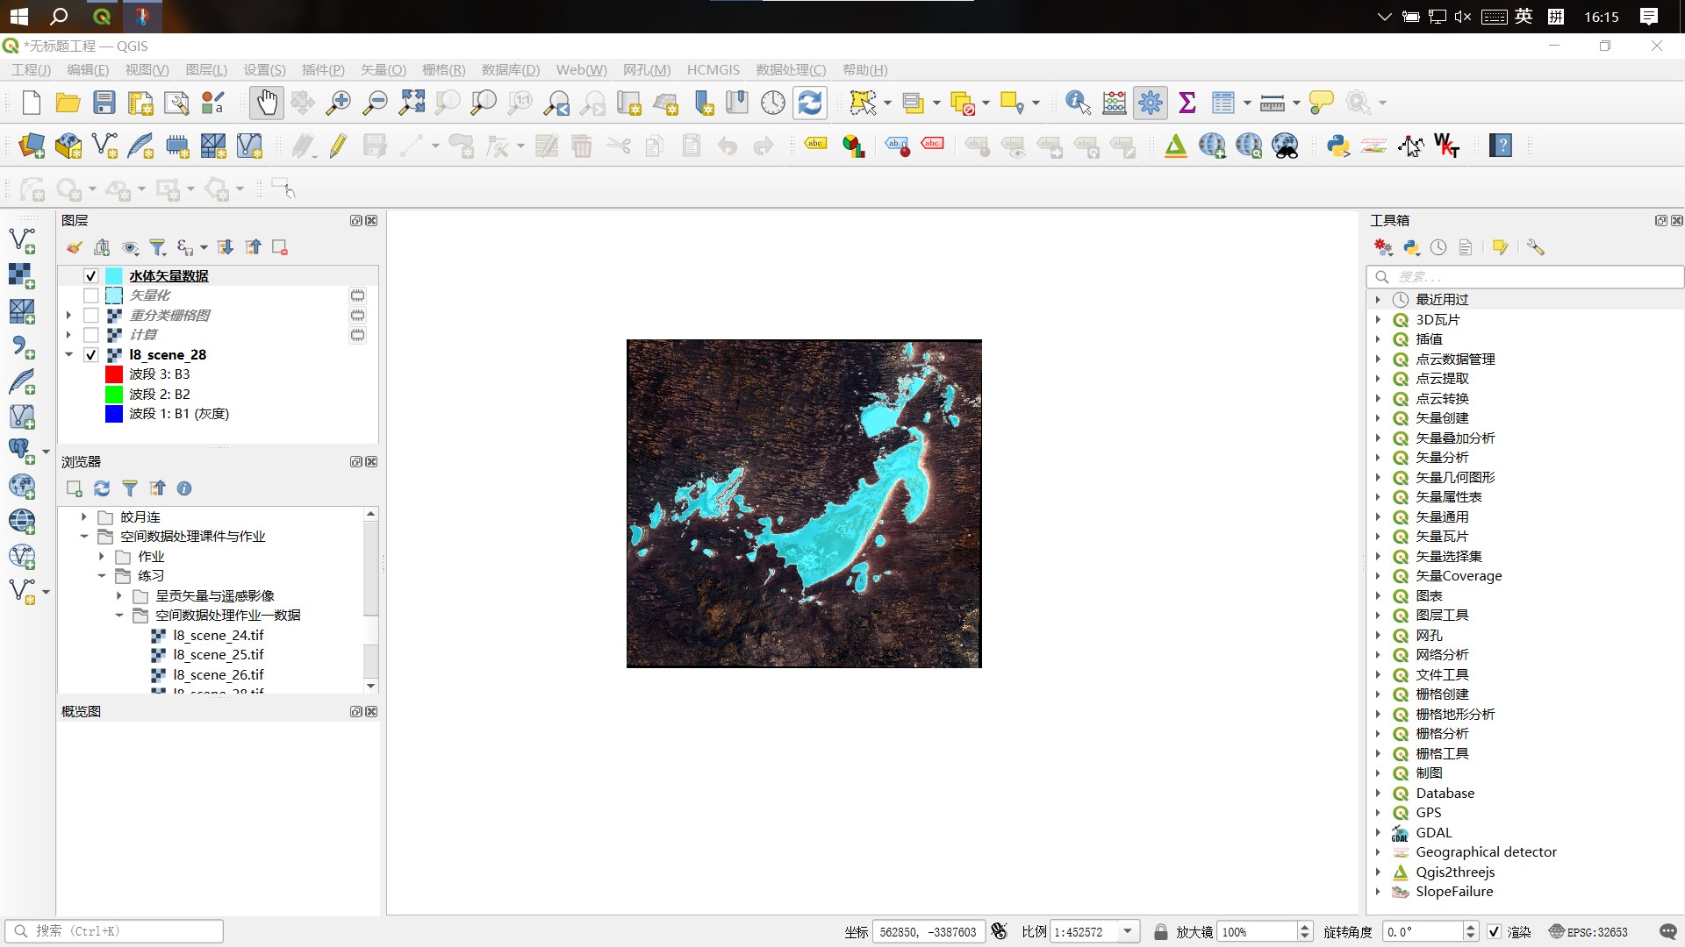Expand the 栅格分析 toolbox group
1685x947 pixels.
1378,734
